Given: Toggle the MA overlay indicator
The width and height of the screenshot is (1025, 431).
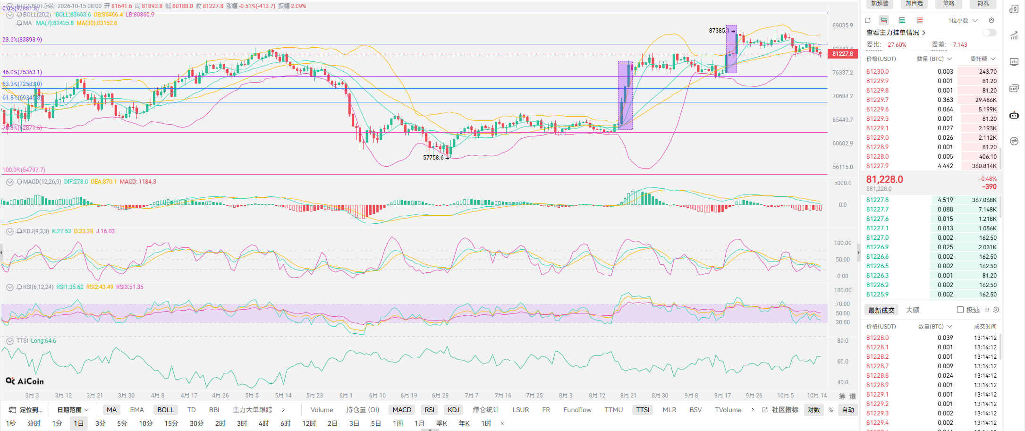Looking at the screenshot, I should (x=111, y=410).
